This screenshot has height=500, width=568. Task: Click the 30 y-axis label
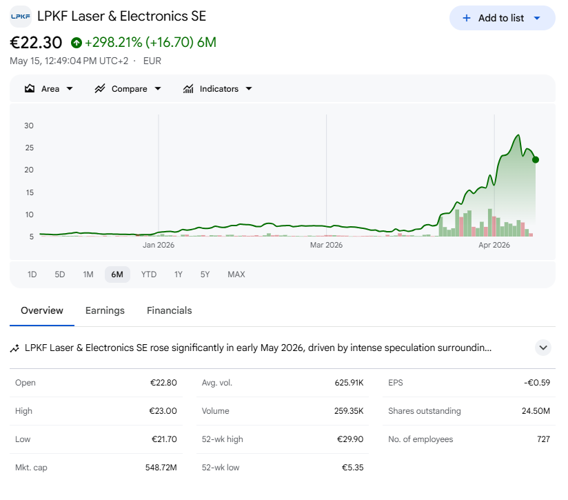point(29,126)
